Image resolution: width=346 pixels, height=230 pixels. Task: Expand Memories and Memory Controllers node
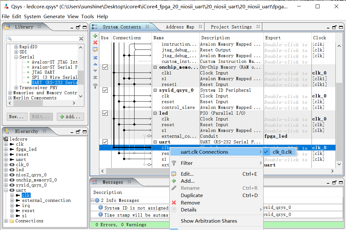(x=10, y=93)
